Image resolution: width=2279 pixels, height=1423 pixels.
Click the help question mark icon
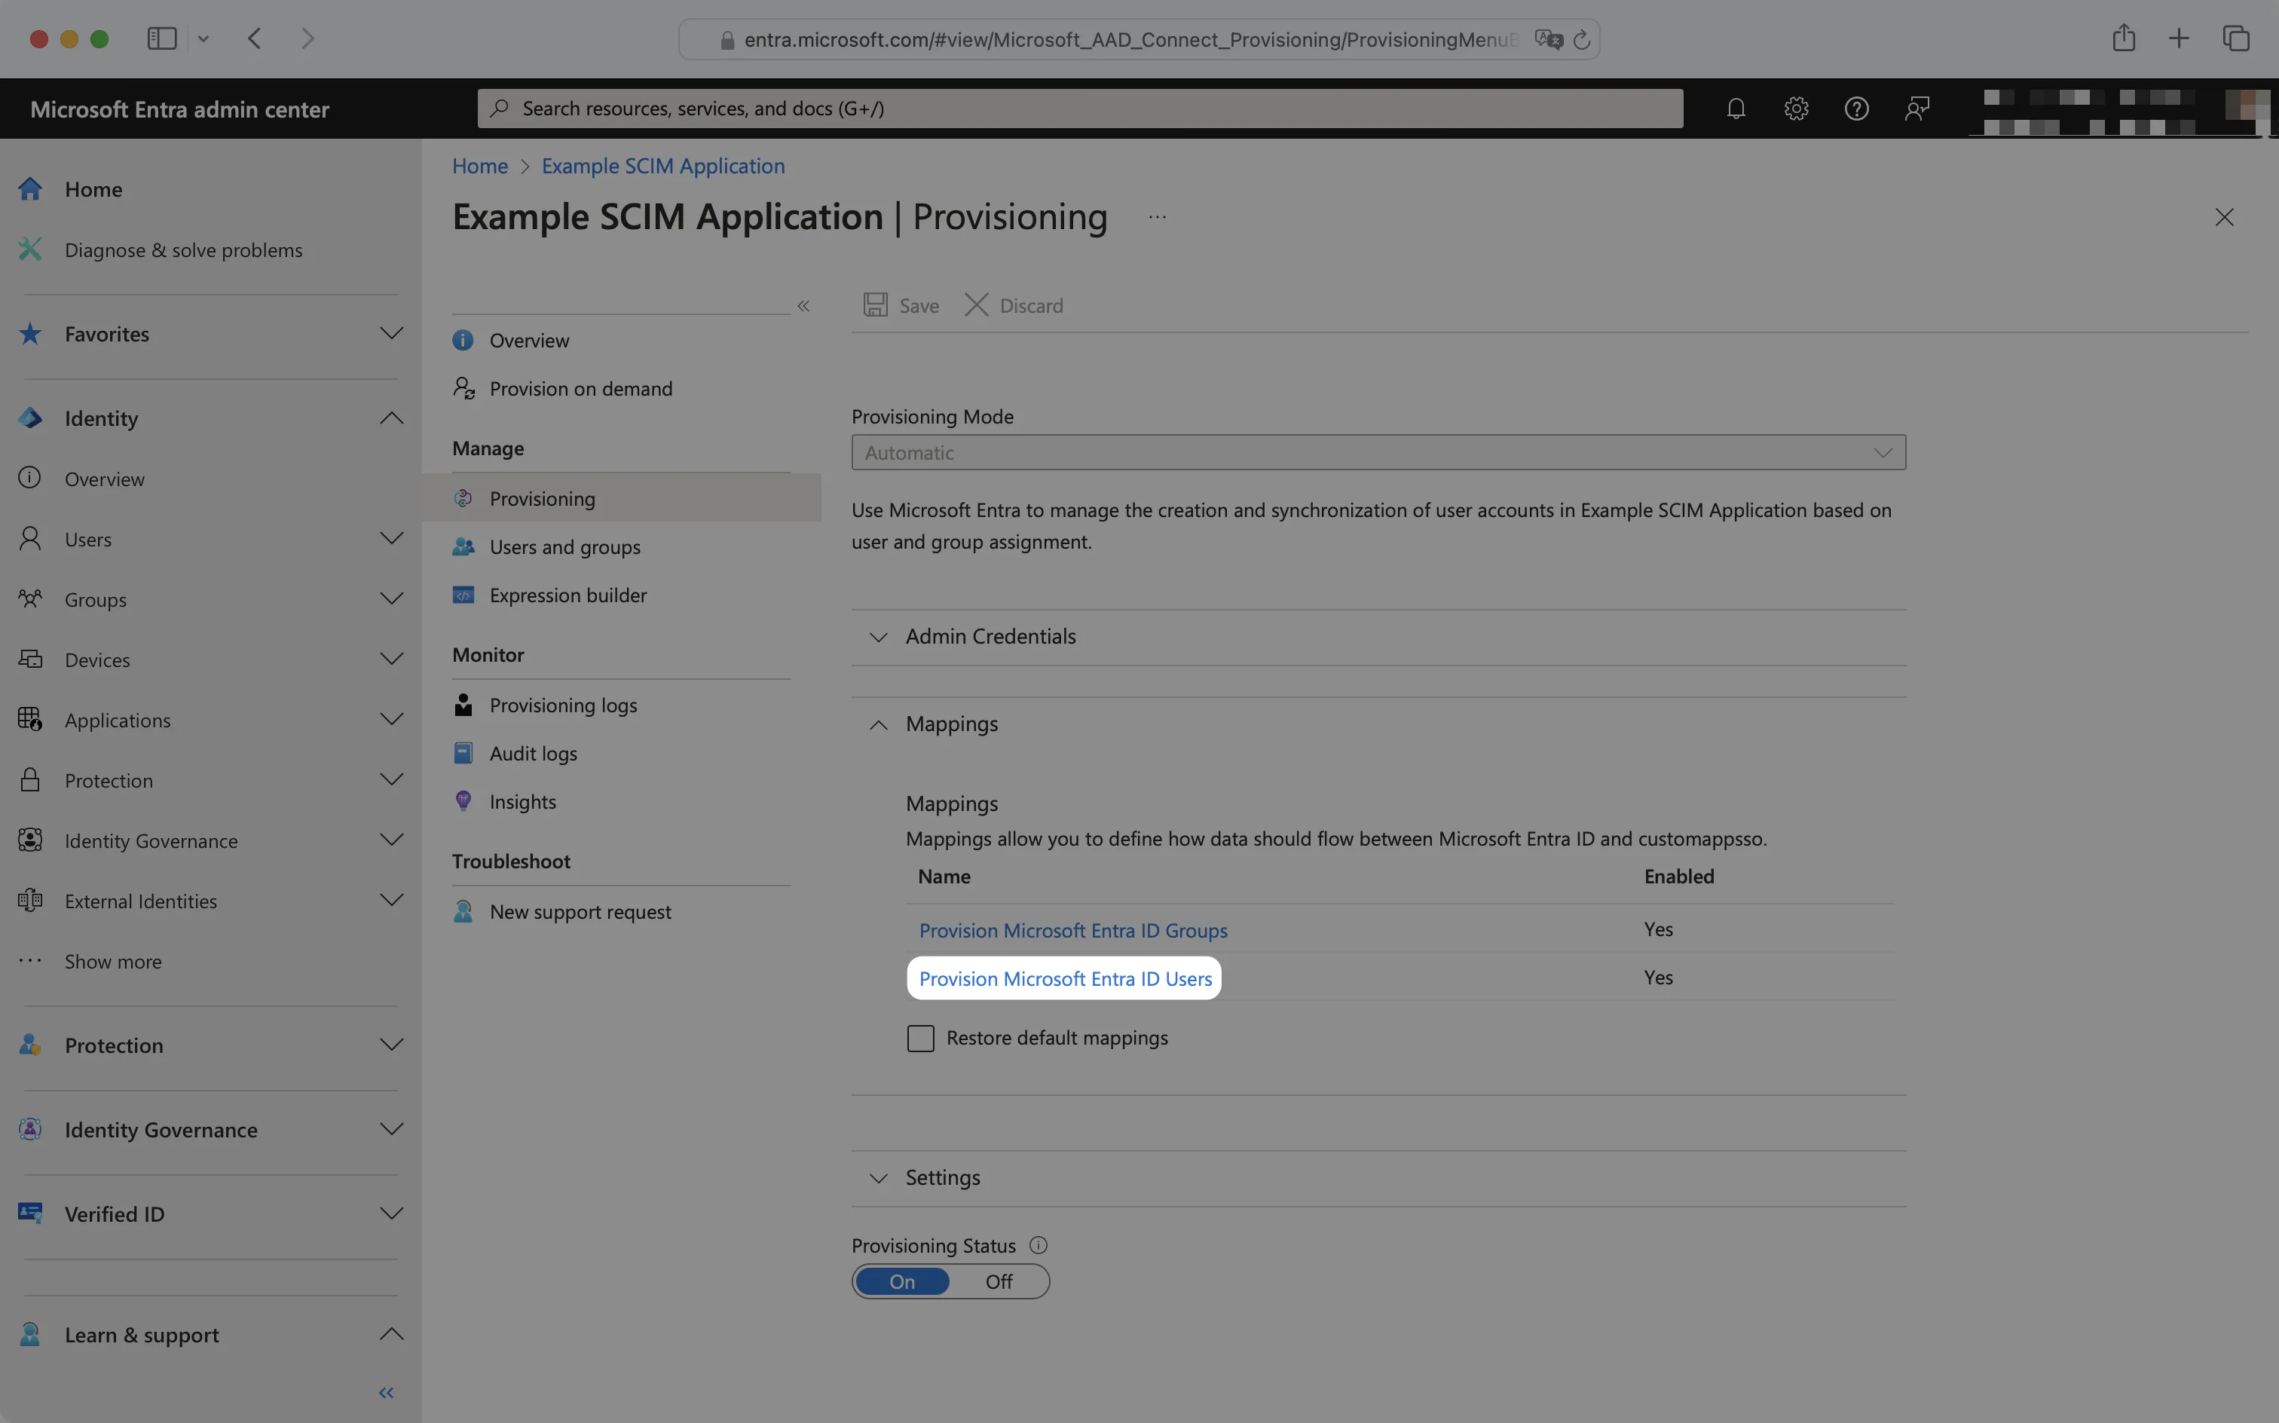coord(1856,109)
